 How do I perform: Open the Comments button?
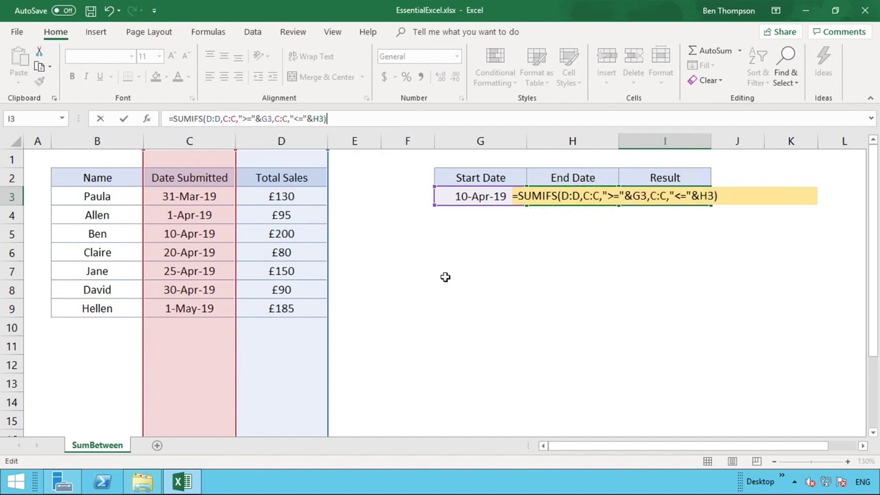point(838,32)
